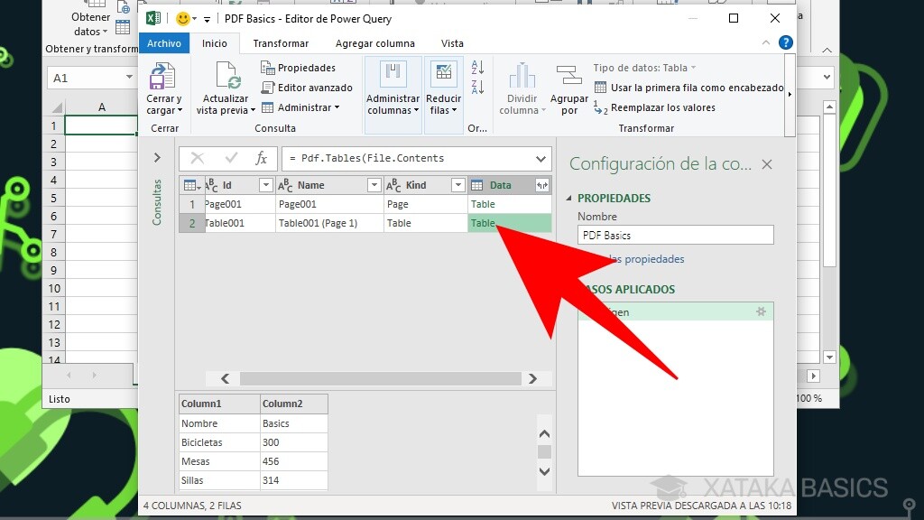Viewport: 924px width, 520px height.
Task: Open the Kind column filter dropdown
Action: click(457, 185)
